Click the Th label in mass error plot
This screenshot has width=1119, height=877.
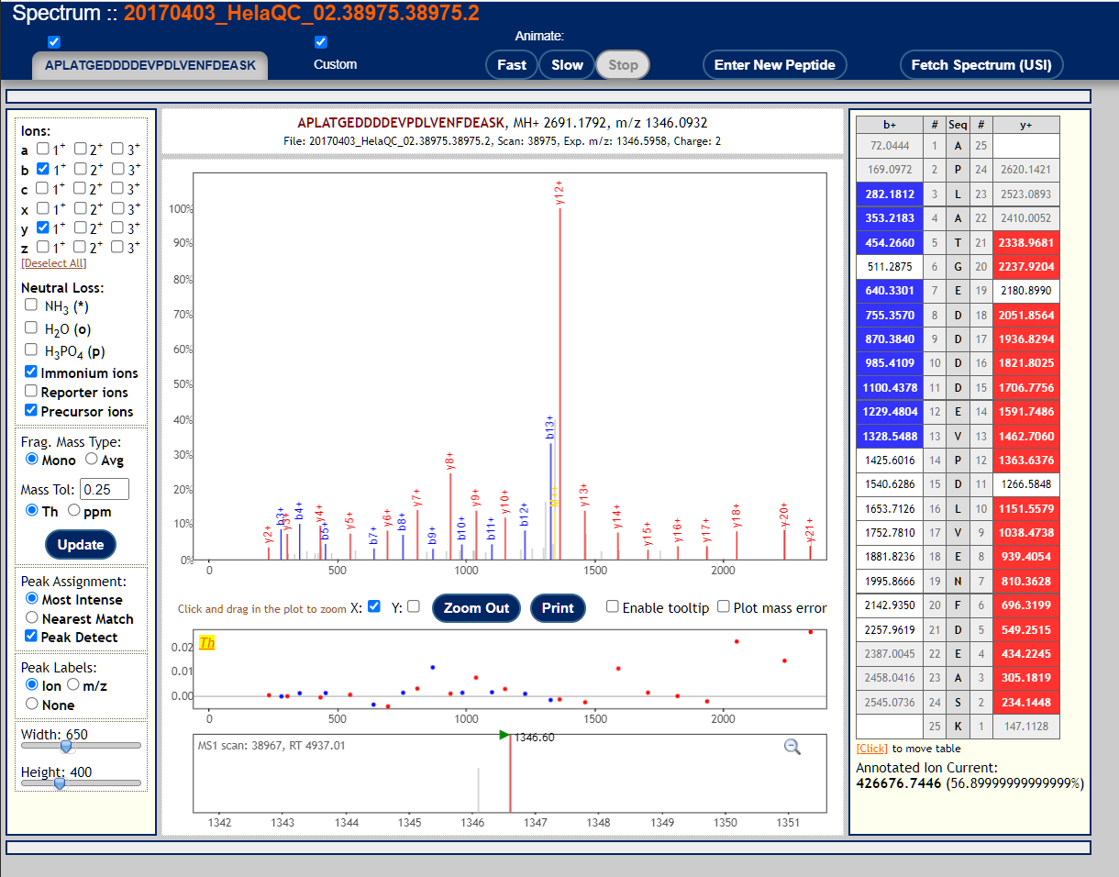tap(207, 642)
